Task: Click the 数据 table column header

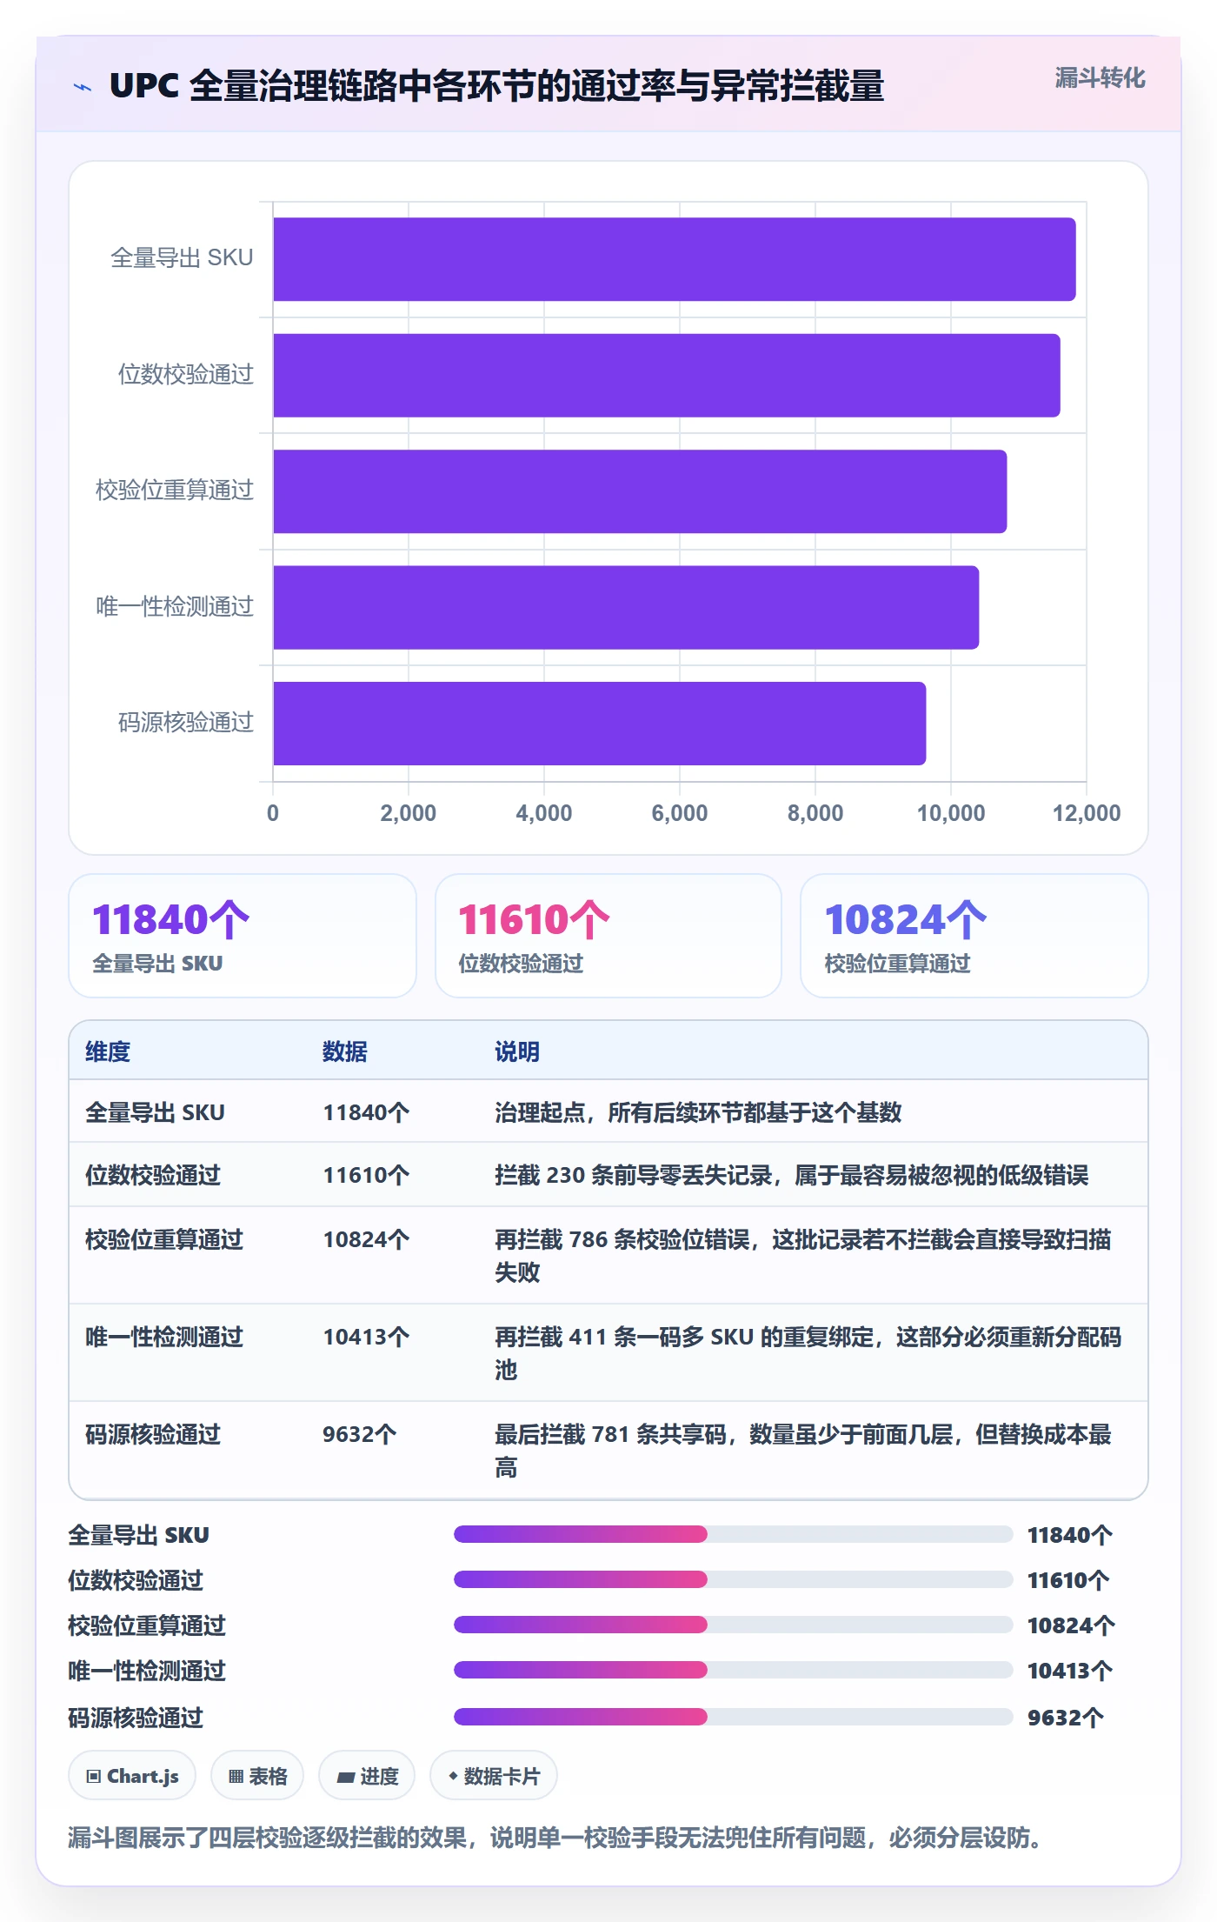Action: [345, 1051]
